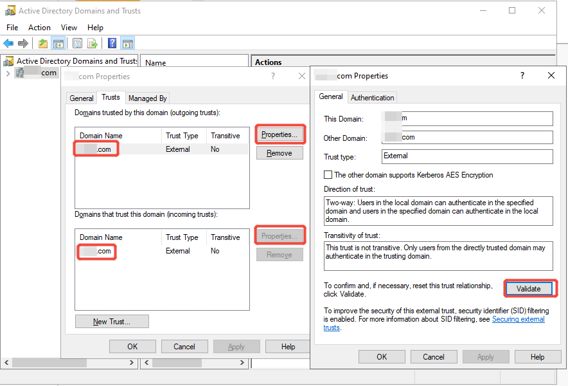Toggle Show/Hide Console Tree toolbar icon
The image size is (568, 386).
point(58,44)
